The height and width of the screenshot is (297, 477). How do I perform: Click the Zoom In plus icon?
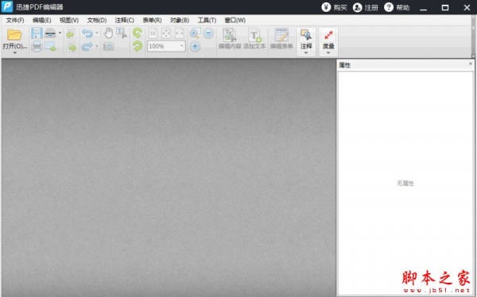tap(195, 46)
